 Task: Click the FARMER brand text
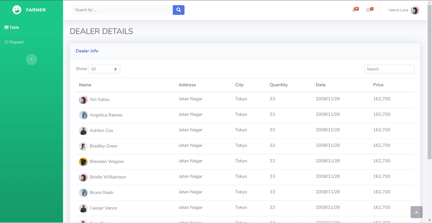pyautogui.click(x=36, y=10)
